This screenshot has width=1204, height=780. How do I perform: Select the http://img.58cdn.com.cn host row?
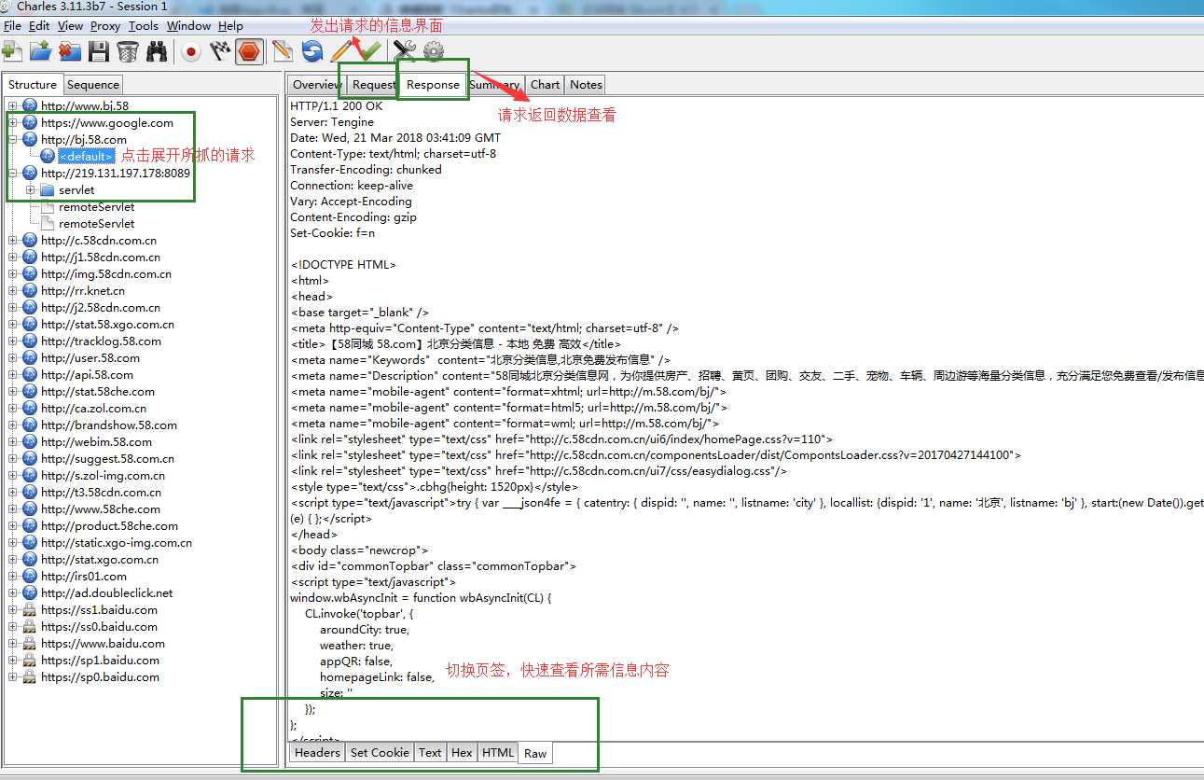(x=105, y=274)
